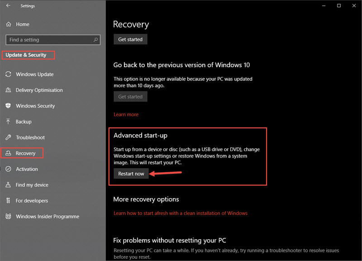The width and height of the screenshot is (362, 261).
Task: Open the Recovery menu item
Action: 22,153
